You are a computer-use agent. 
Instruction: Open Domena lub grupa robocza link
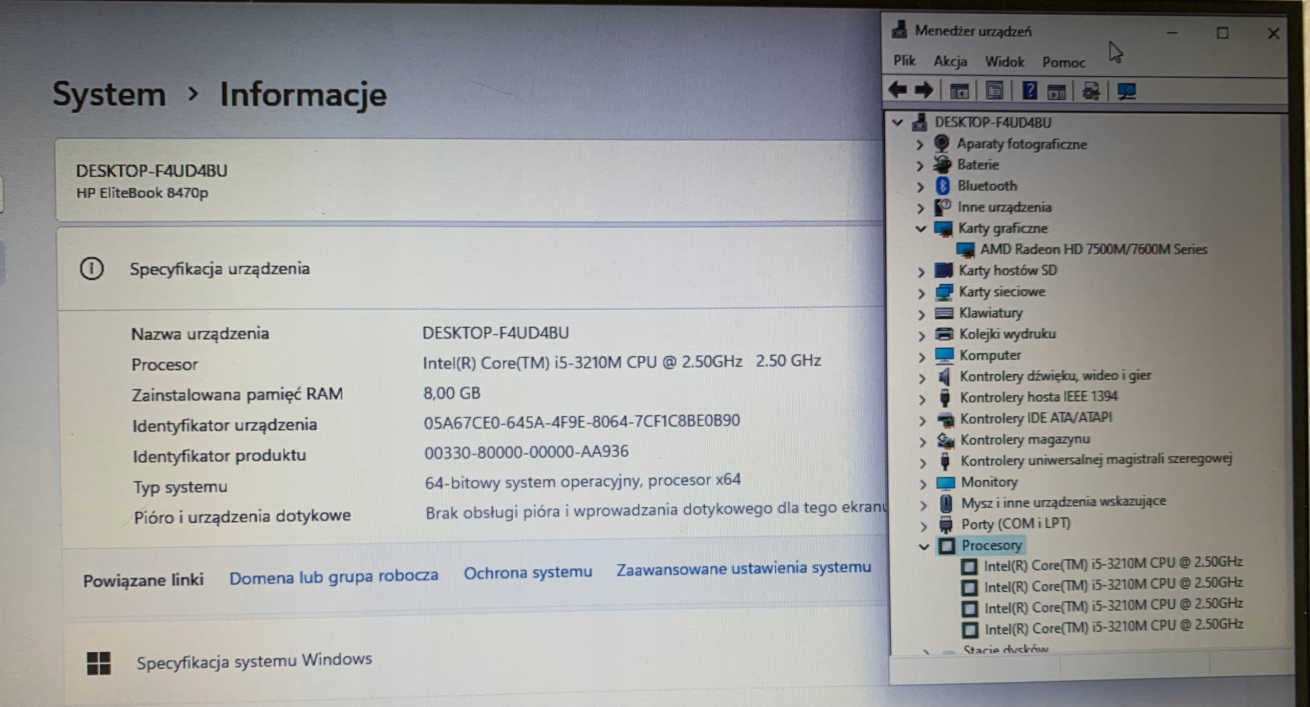point(334,577)
